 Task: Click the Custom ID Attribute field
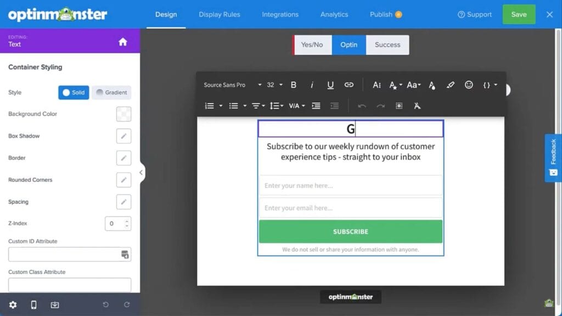tap(70, 255)
